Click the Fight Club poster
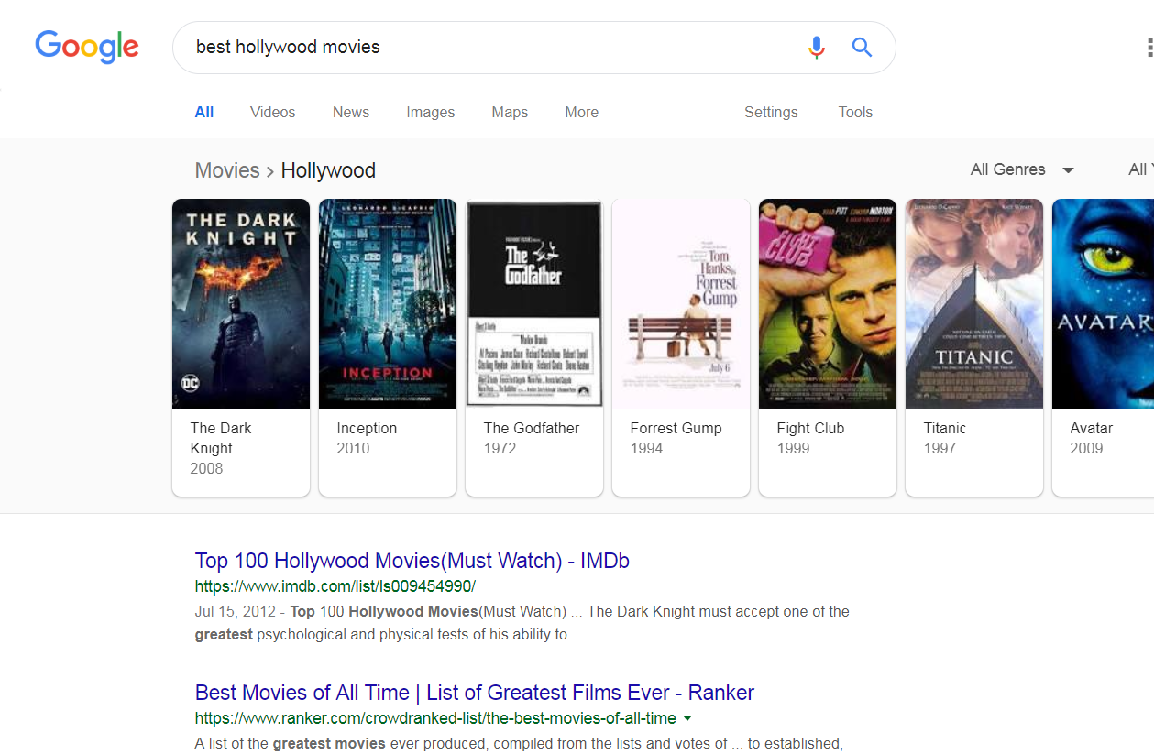Screen dimensions: 1154x754 (828, 303)
